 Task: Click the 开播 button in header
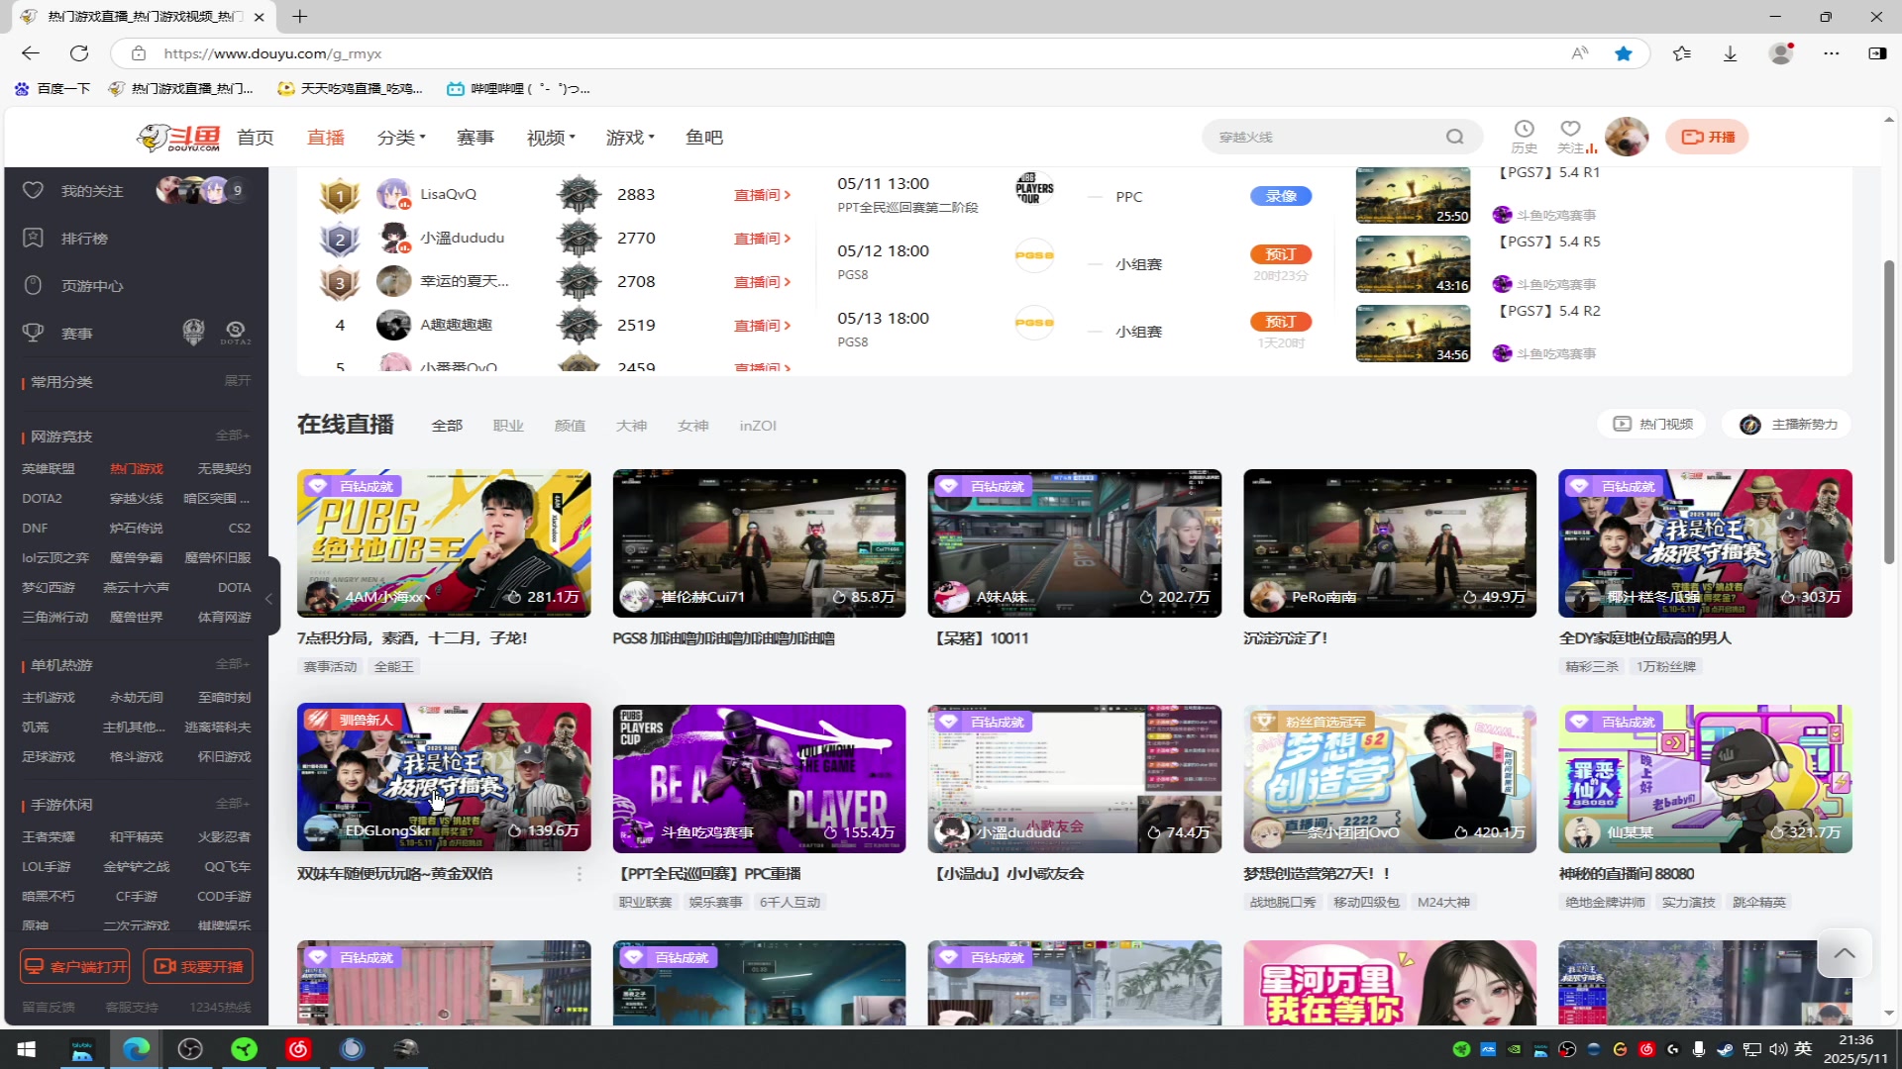tap(1707, 137)
